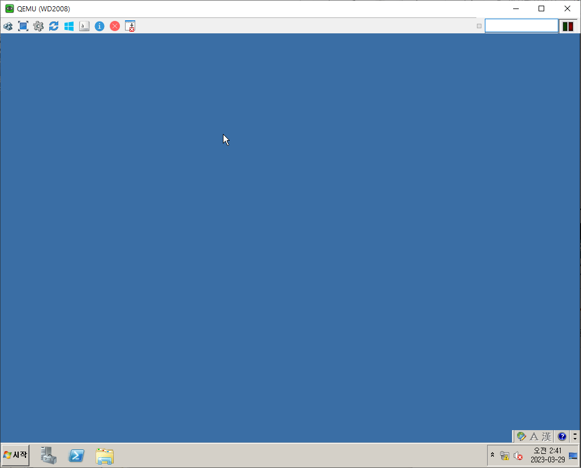This screenshot has width=581, height=468.
Task: Toggle fullscreen mode in the QEMU toolbar
Action: point(23,27)
